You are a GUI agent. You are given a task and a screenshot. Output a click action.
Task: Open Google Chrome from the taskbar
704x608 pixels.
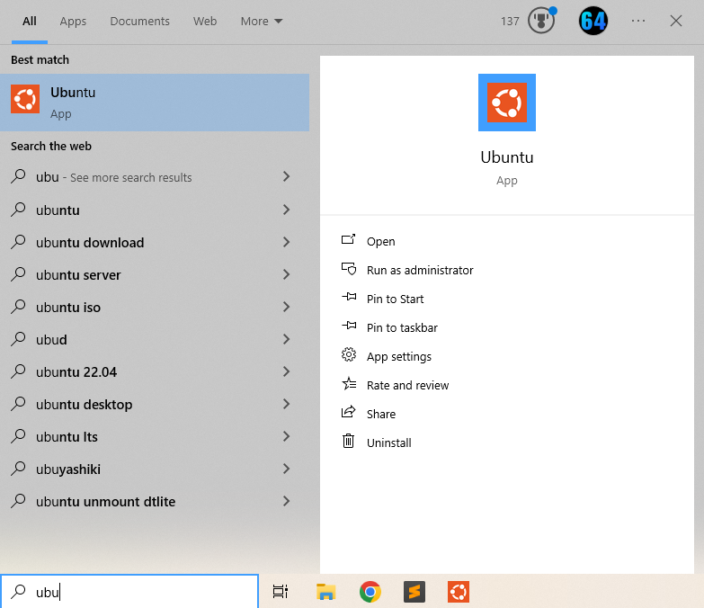(x=370, y=592)
